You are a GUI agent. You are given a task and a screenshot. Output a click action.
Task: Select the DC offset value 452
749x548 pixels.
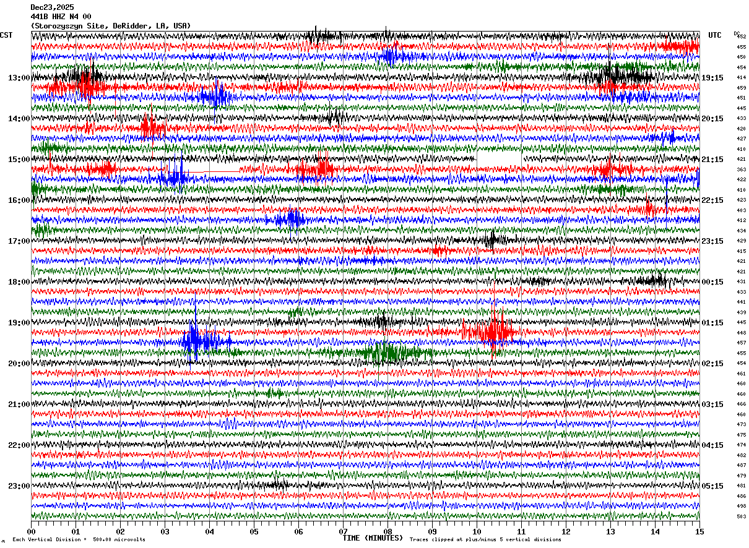coord(741,37)
